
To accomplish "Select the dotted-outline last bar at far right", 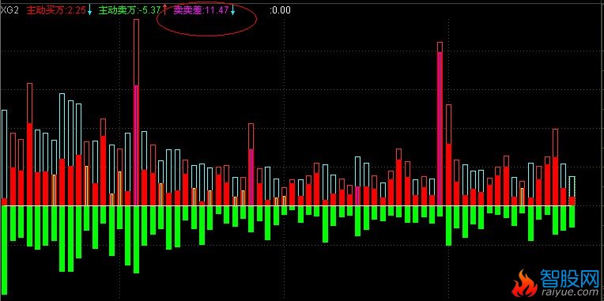I will point(572,190).
